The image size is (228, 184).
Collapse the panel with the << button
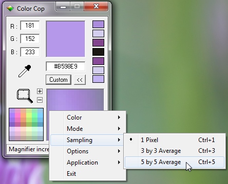click(80, 80)
